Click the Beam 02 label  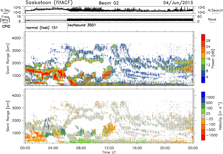(109, 3)
